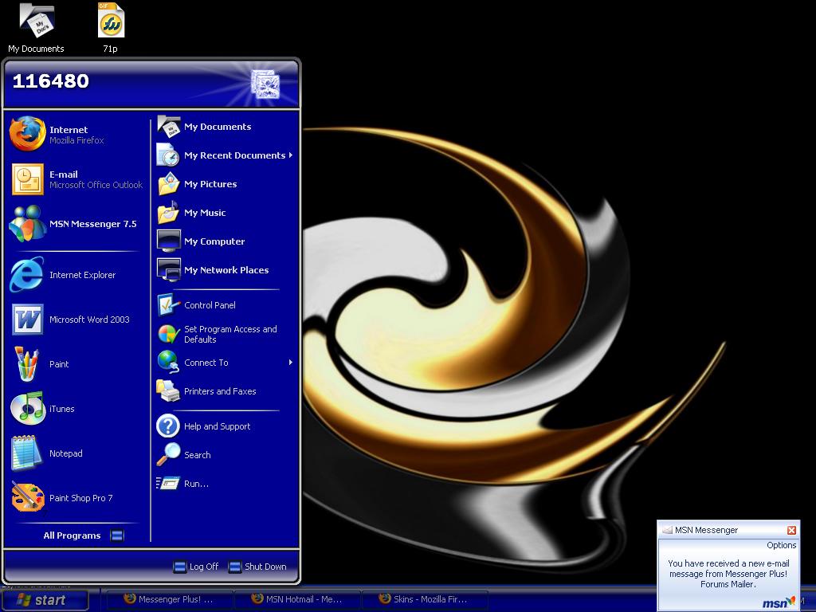Open the Control Panel entry
816x612 pixels.
click(209, 305)
